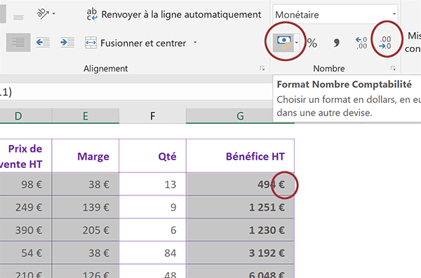Select Bénéfice cell showing 1 230 €
The image size is (421, 278).
(240, 230)
